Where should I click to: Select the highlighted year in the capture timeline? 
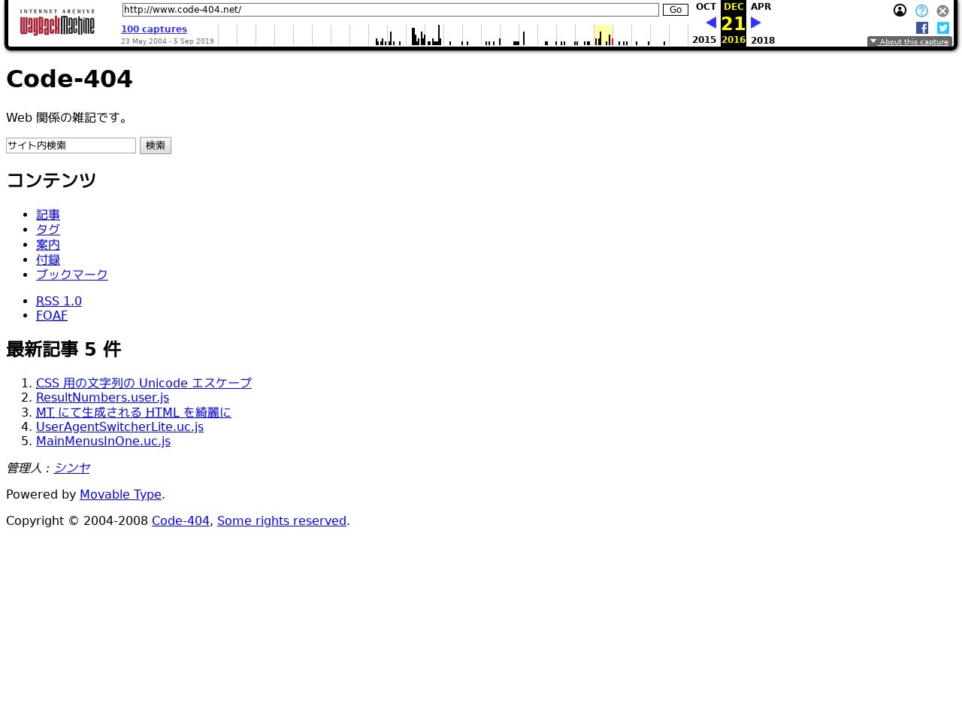pyautogui.click(x=603, y=35)
